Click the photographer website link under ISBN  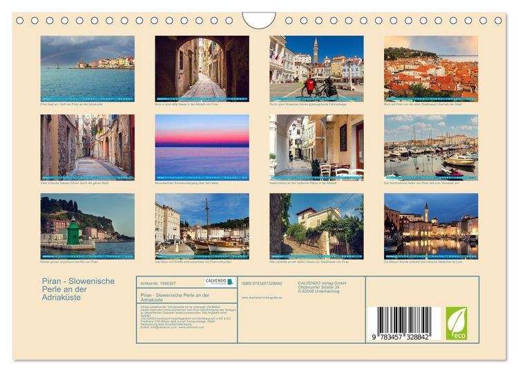coord(261,298)
